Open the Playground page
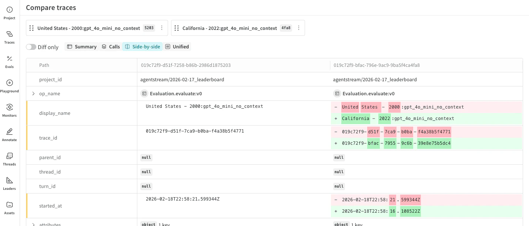This screenshot has height=226, width=529. click(10, 86)
